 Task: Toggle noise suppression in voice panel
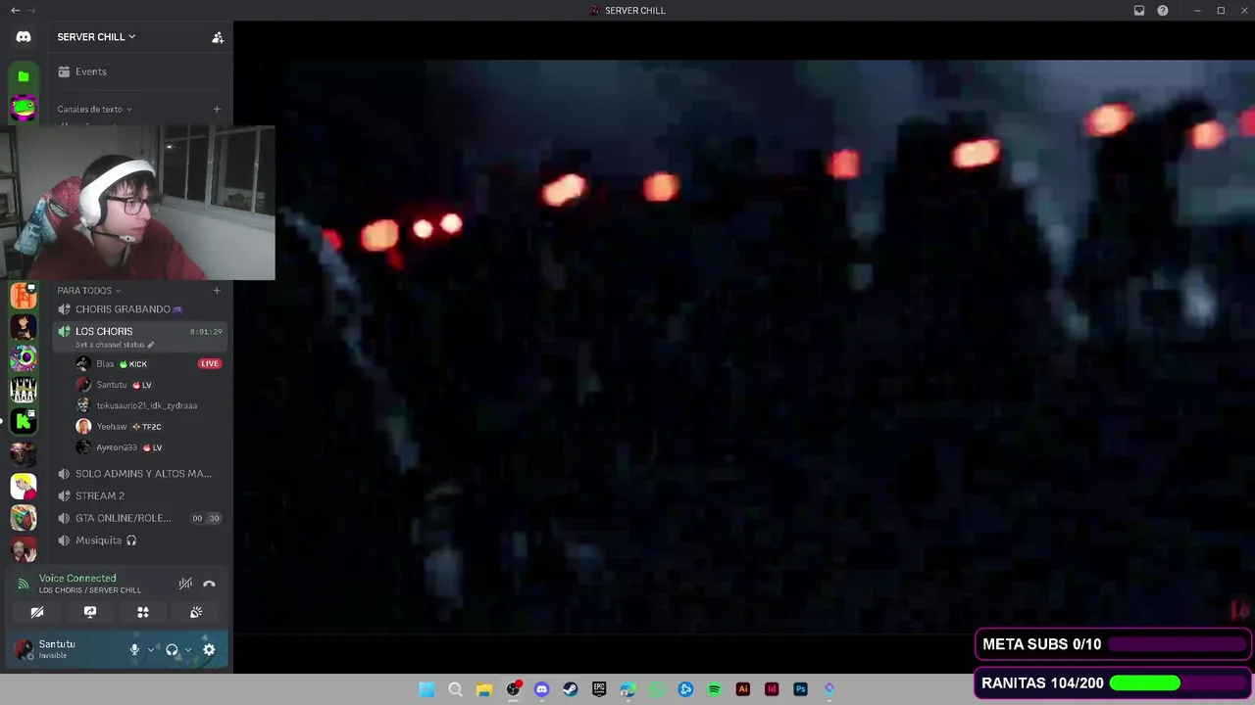pyautogui.click(x=185, y=584)
